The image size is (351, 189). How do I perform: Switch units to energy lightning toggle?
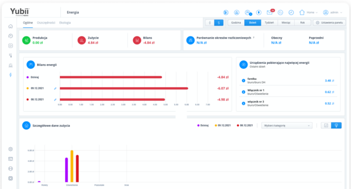pyautogui.click(x=210, y=23)
